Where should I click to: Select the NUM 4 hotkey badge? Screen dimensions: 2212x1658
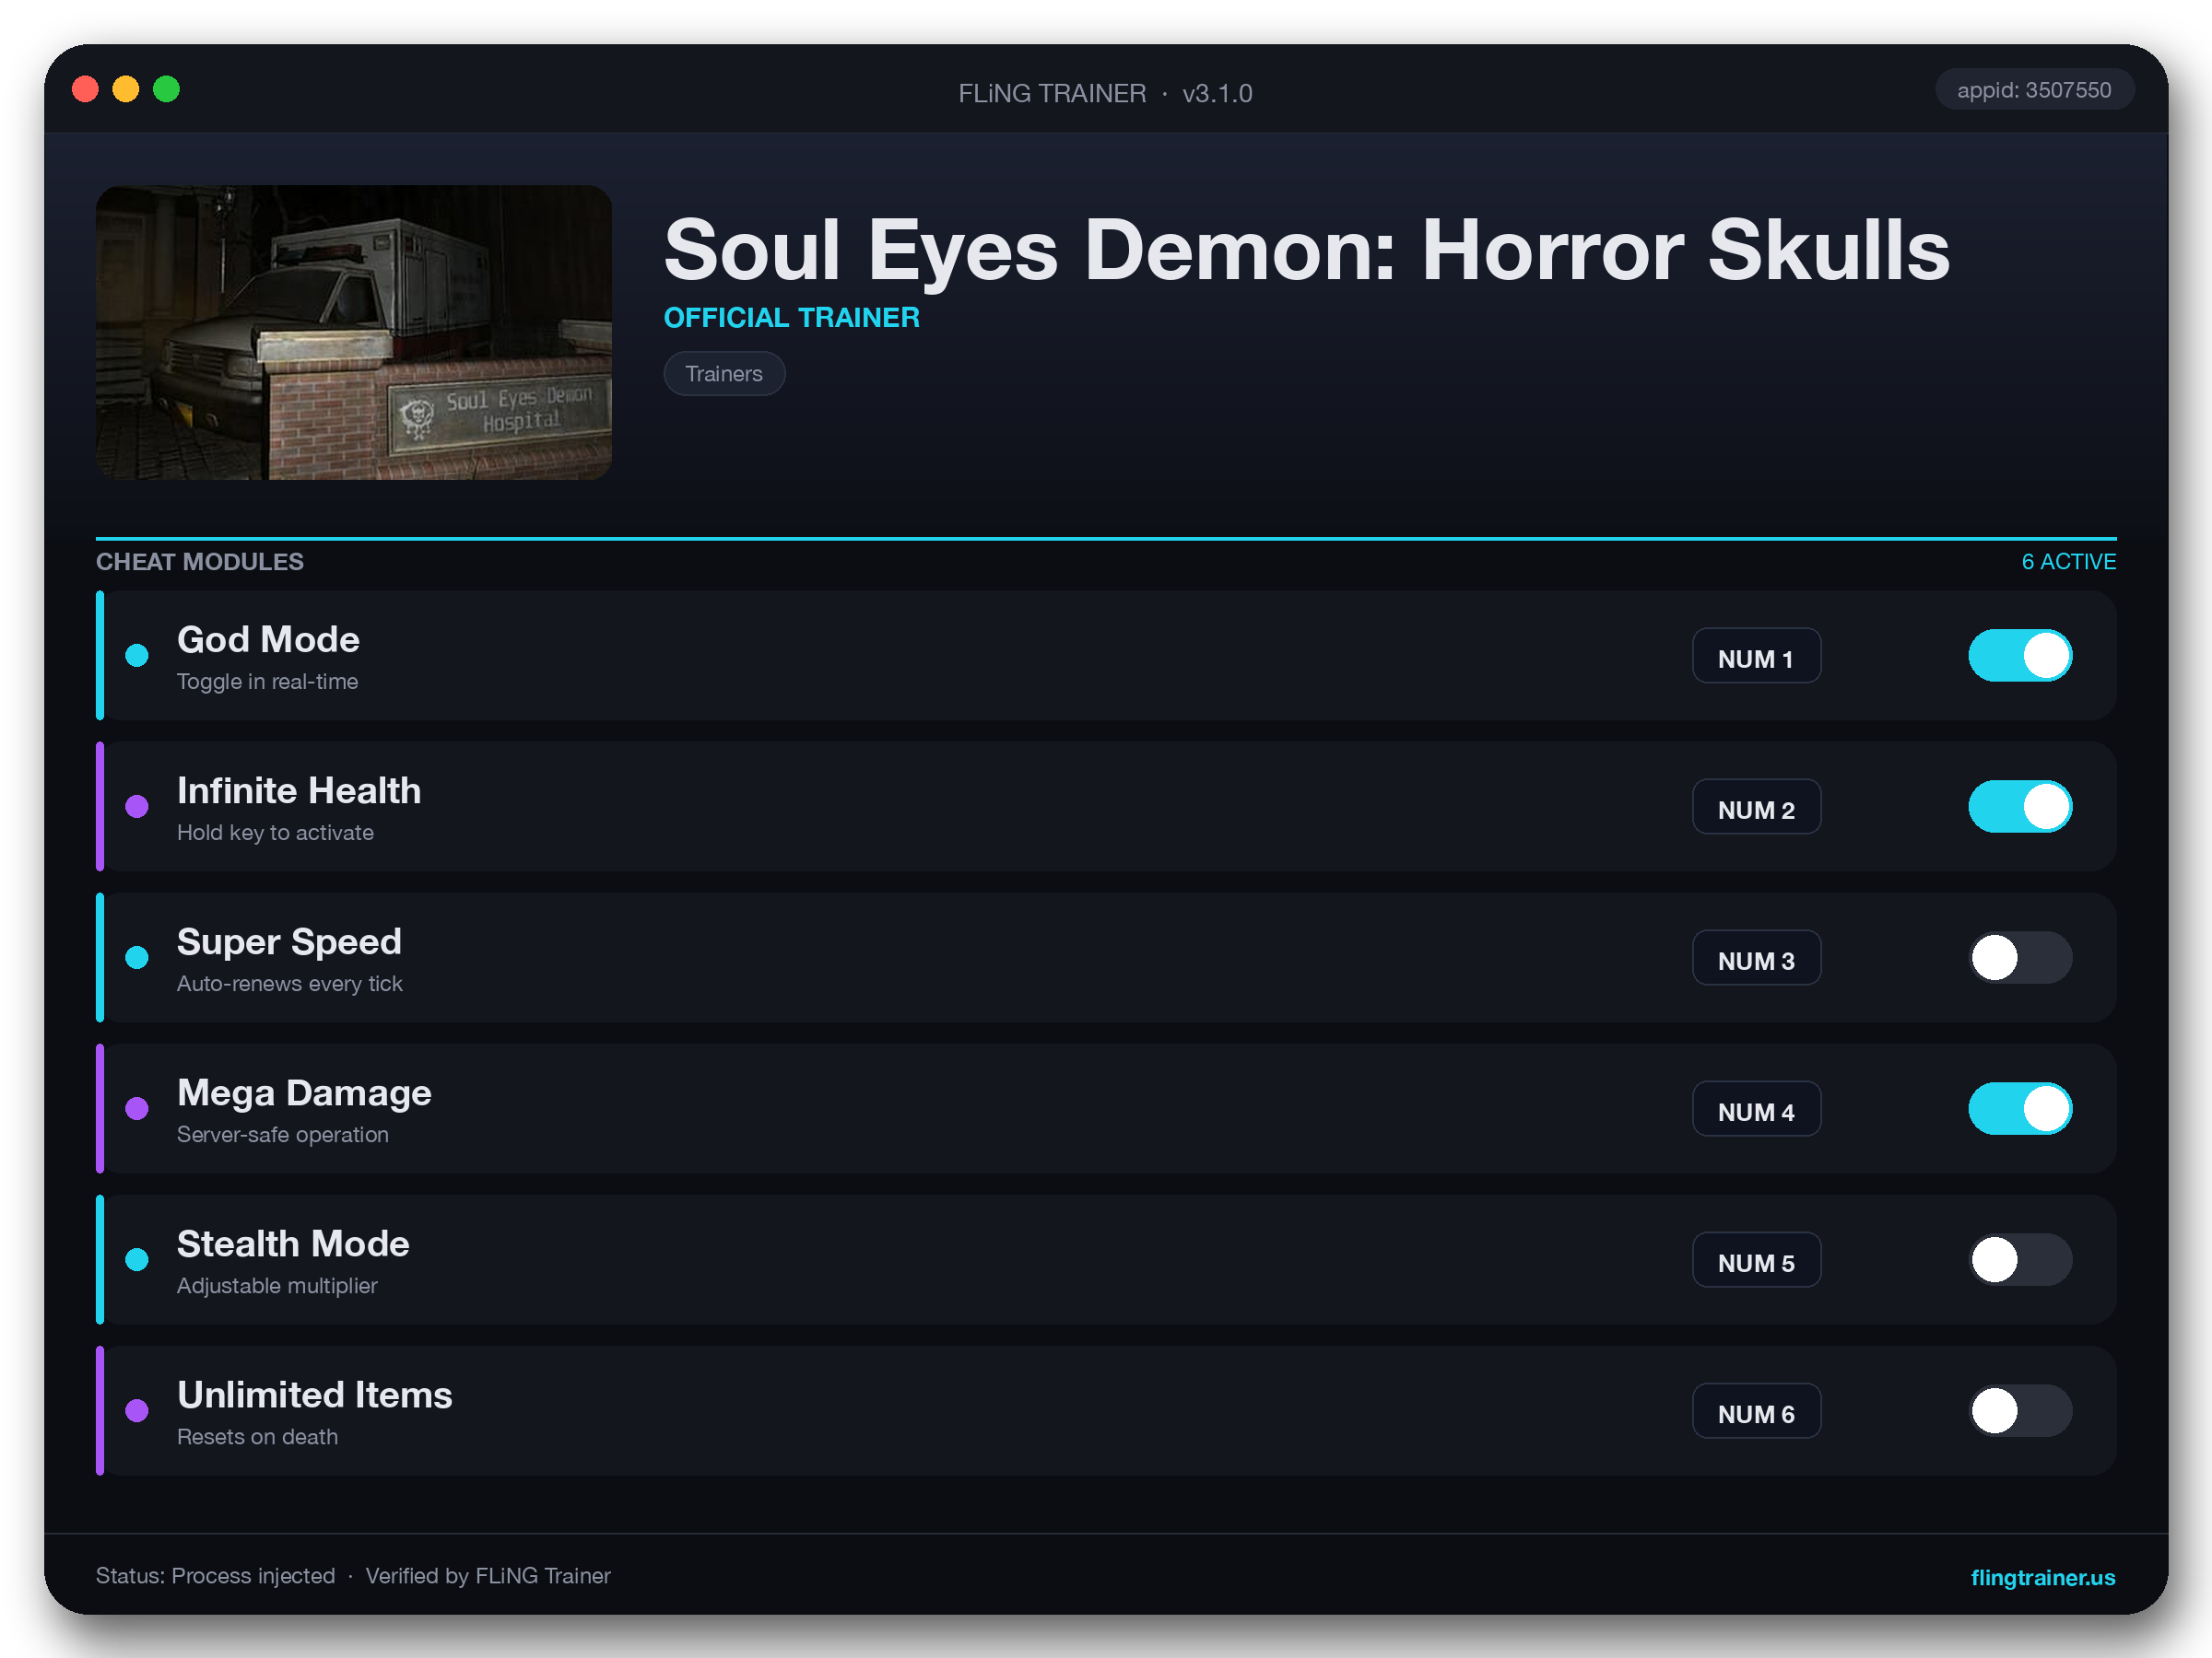[1756, 1108]
